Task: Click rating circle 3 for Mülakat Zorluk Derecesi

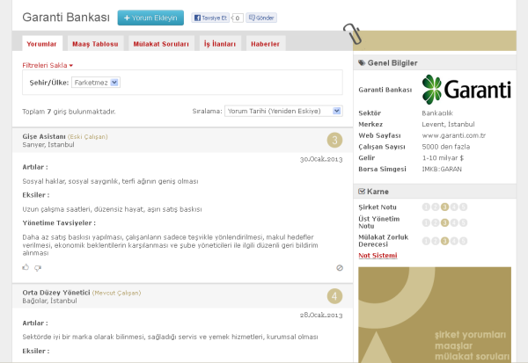Action: click(x=444, y=241)
